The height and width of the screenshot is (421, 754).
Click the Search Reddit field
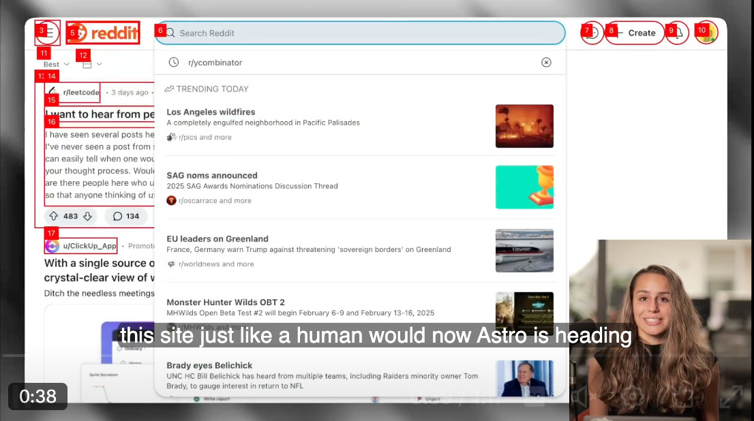click(360, 33)
